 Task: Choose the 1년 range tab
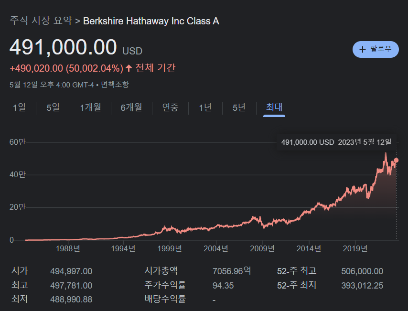click(205, 107)
